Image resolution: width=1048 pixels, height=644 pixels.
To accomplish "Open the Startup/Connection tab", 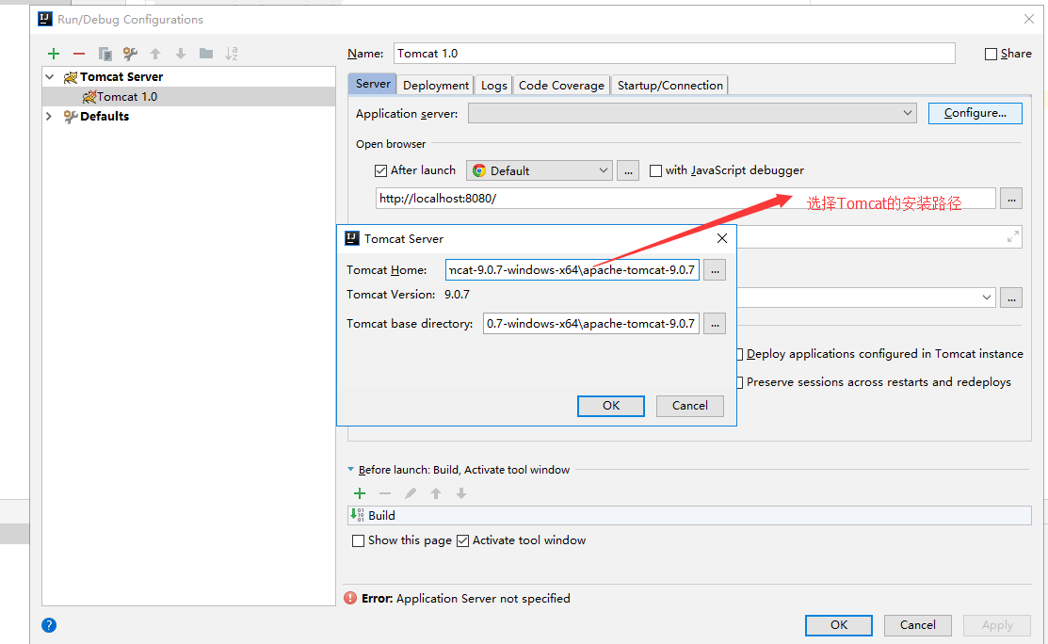I will 669,85.
